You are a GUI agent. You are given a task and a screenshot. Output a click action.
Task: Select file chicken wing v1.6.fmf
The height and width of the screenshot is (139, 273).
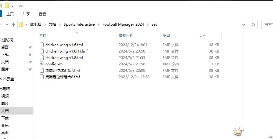[x=64, y=45]
